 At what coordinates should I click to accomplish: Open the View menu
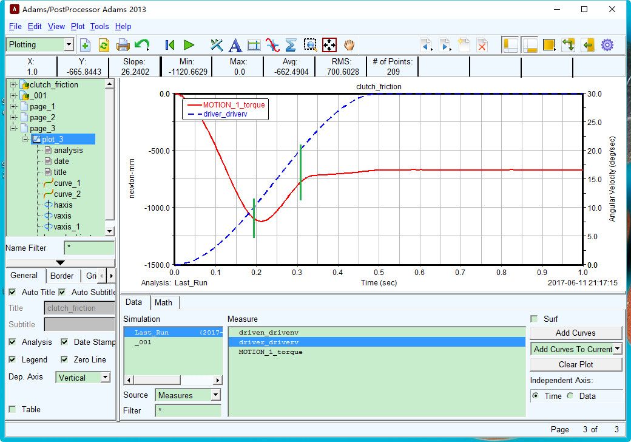click(56, 27)
